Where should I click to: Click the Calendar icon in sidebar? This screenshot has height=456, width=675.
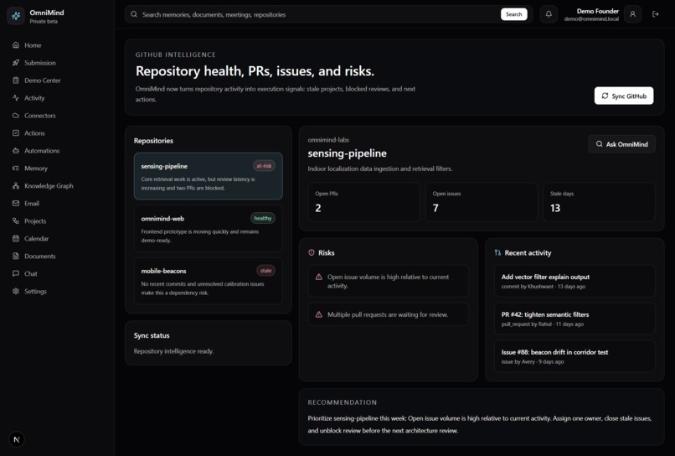tap(16, 238)
